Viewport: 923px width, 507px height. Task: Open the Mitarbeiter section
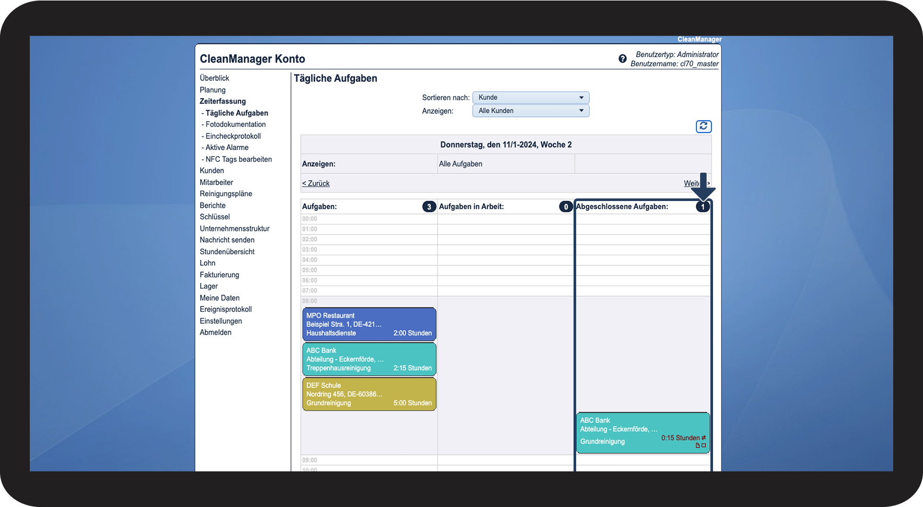pyautogui.click(x=216, y=182)
